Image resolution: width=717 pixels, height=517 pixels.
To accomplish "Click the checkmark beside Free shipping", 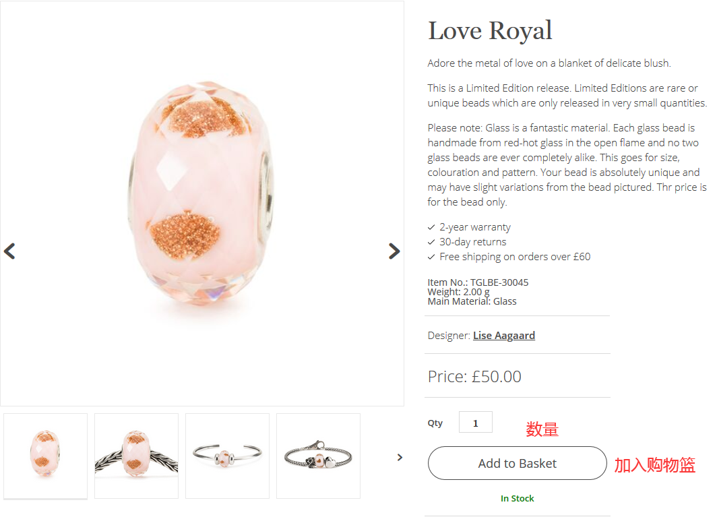I will click(431, 257).
